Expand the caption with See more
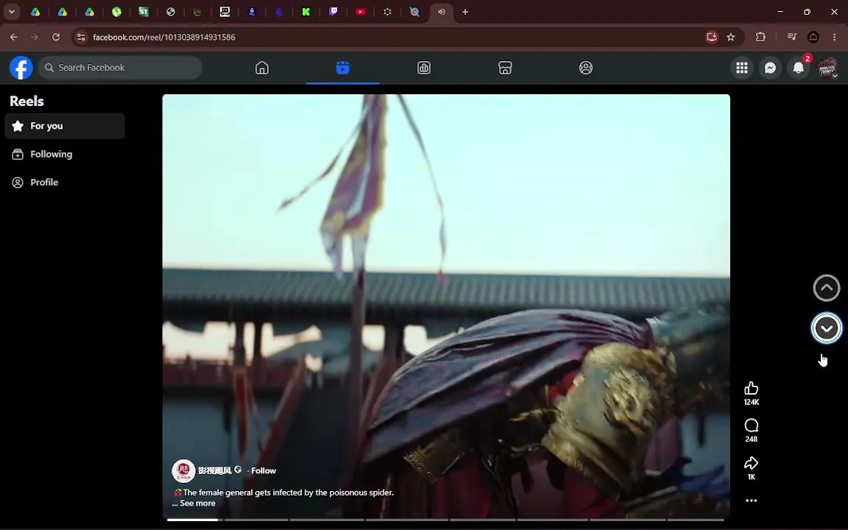 [197, 503]
